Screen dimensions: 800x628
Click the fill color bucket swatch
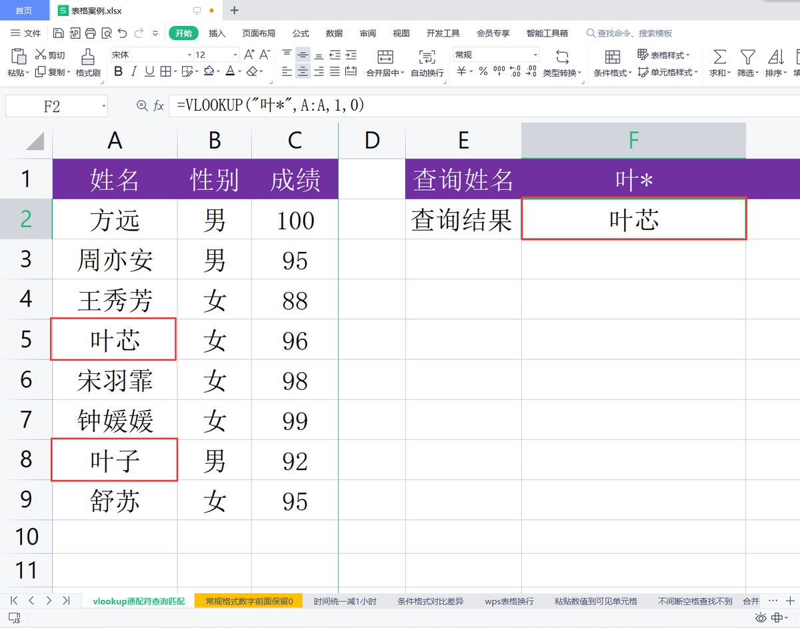209,71
